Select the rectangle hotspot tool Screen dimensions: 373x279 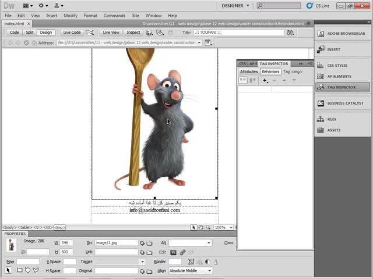(19, 270)
